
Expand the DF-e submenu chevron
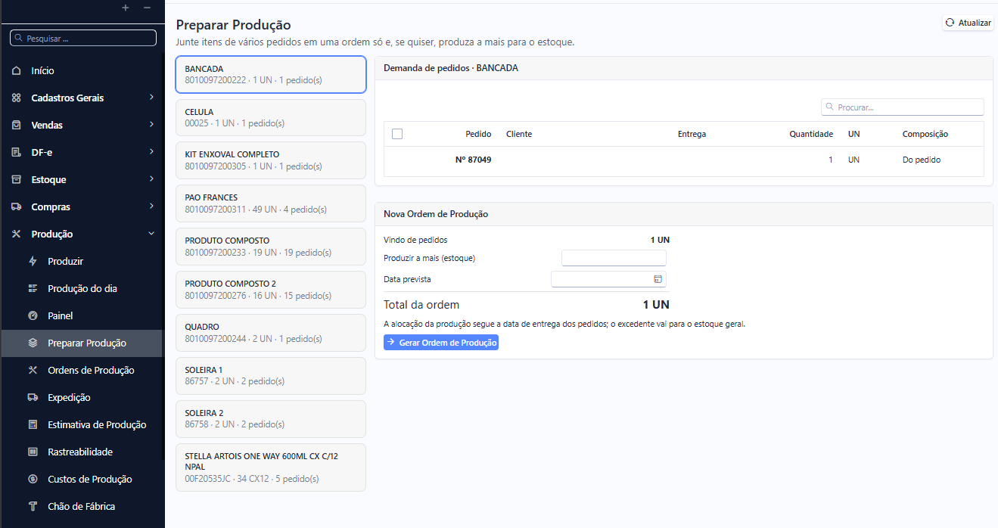pos(151,152)
